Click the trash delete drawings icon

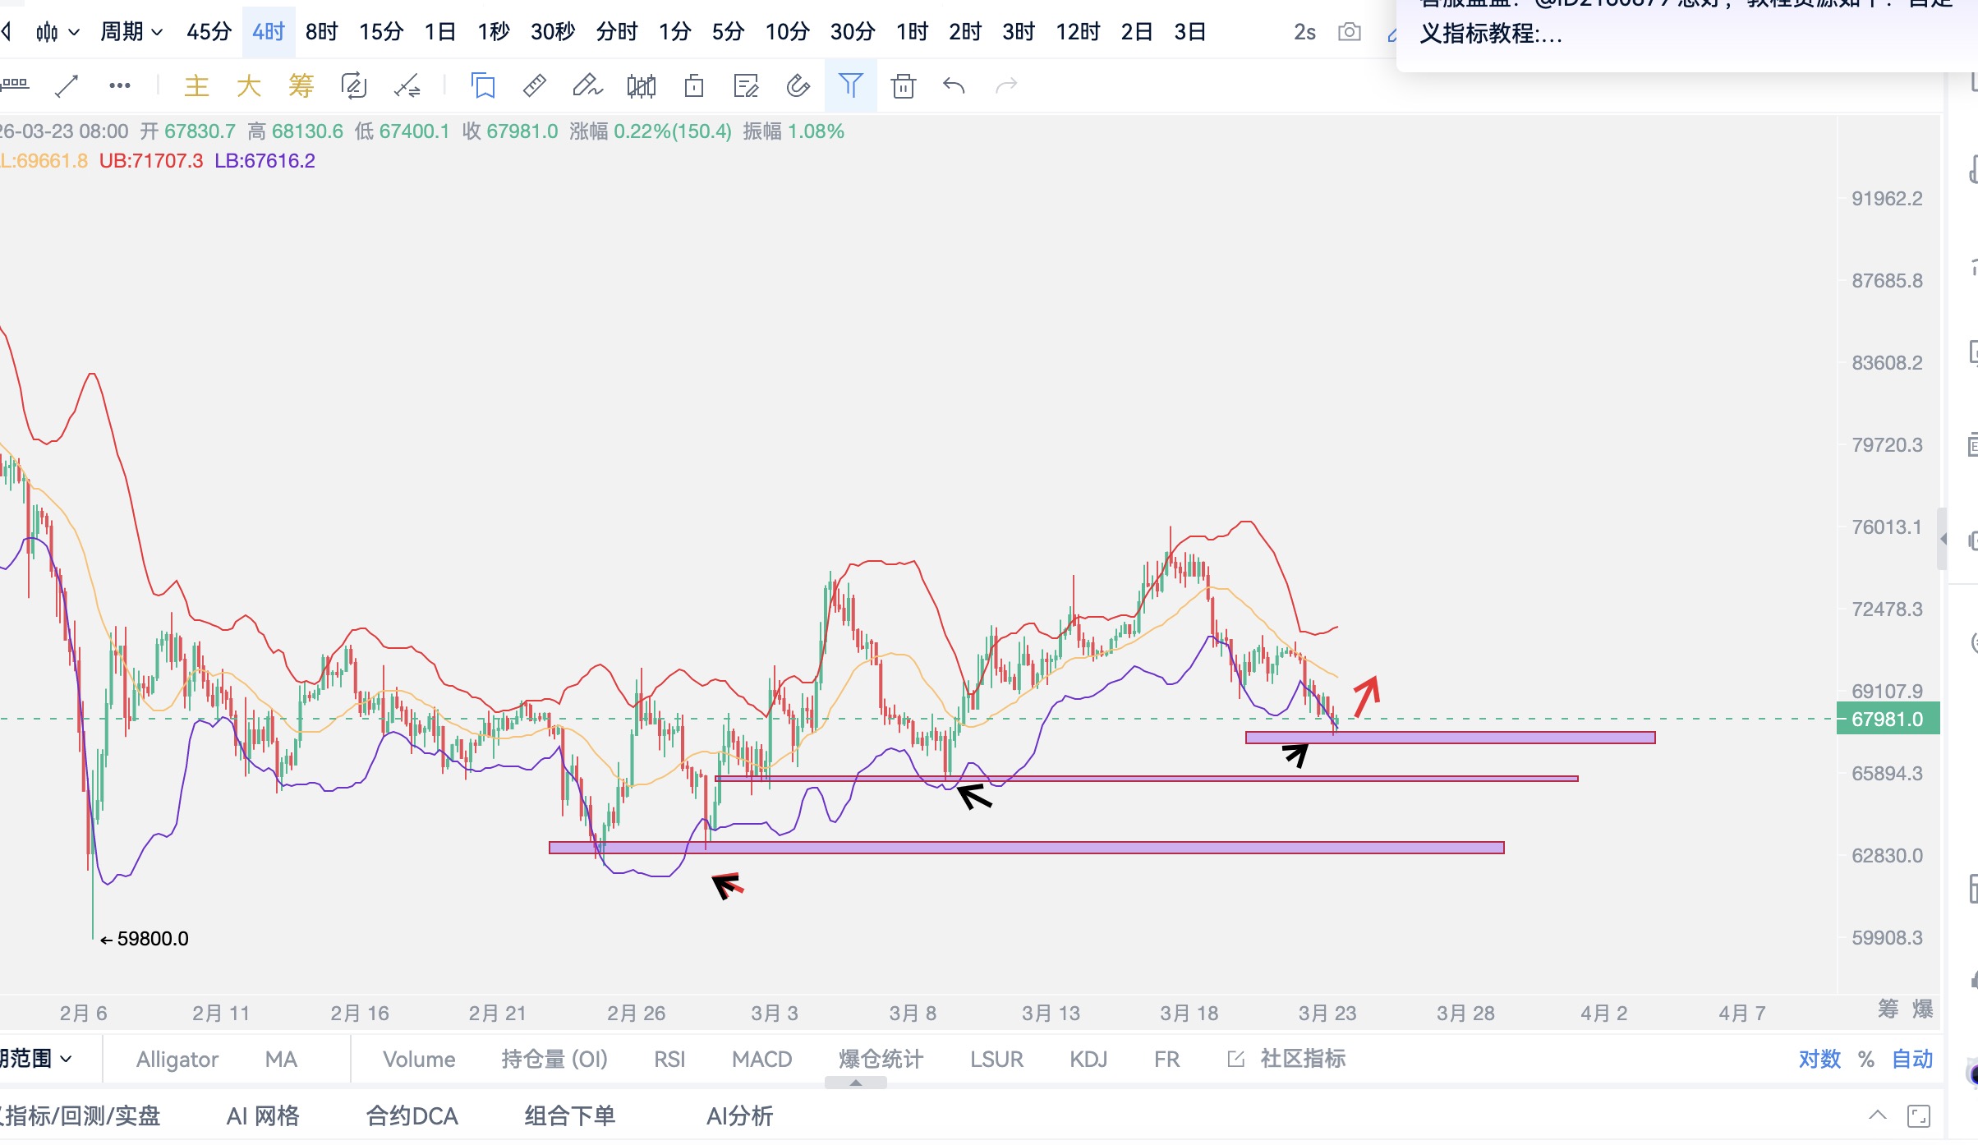tap(903, 85)
